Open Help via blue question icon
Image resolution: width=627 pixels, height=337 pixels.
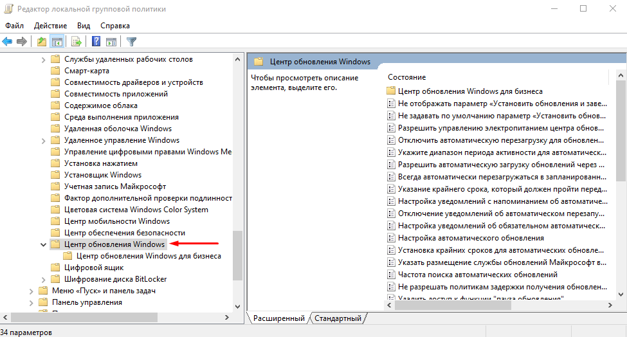[x=96, y=41]
